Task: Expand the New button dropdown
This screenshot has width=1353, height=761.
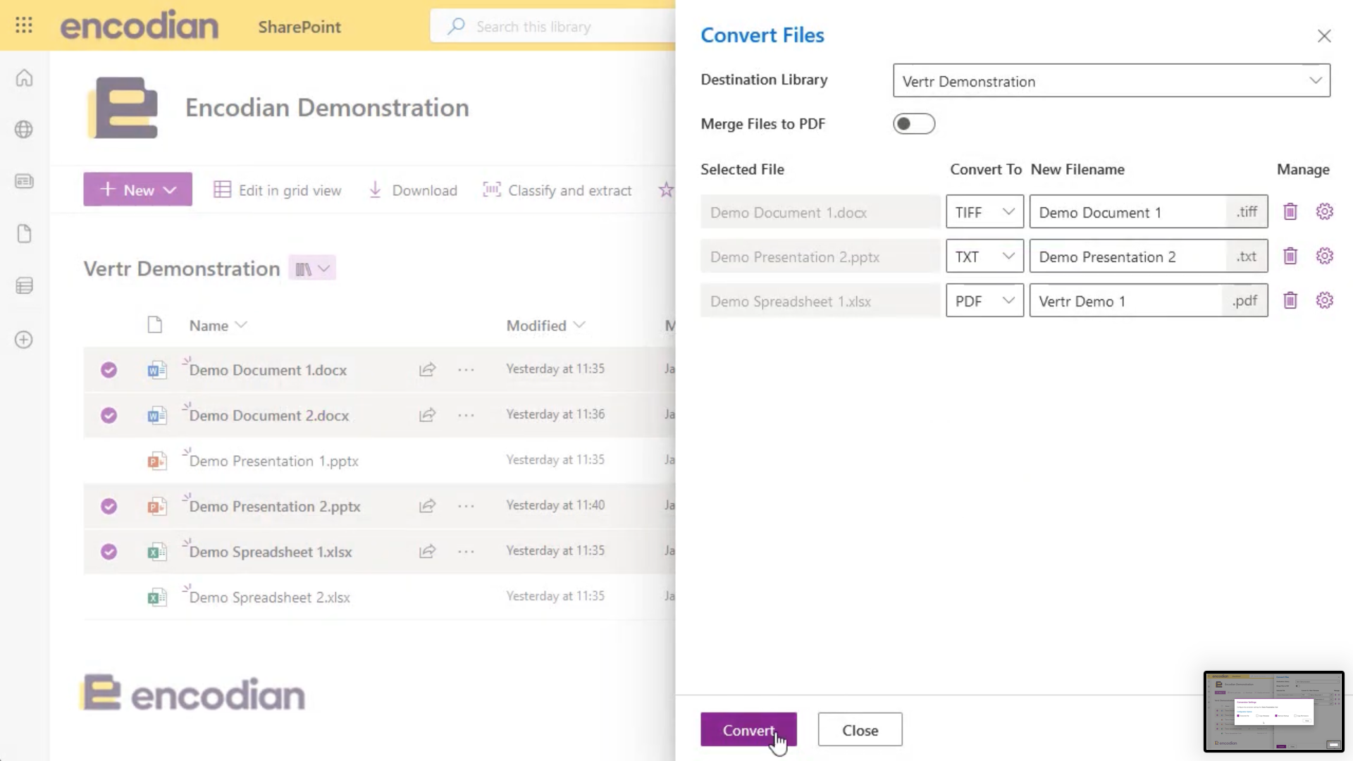Action: [x=170, y=190]
